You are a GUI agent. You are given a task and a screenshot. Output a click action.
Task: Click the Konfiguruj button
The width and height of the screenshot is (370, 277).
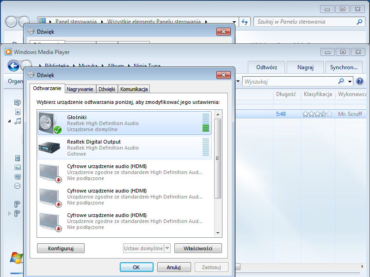tap(61, 248)
